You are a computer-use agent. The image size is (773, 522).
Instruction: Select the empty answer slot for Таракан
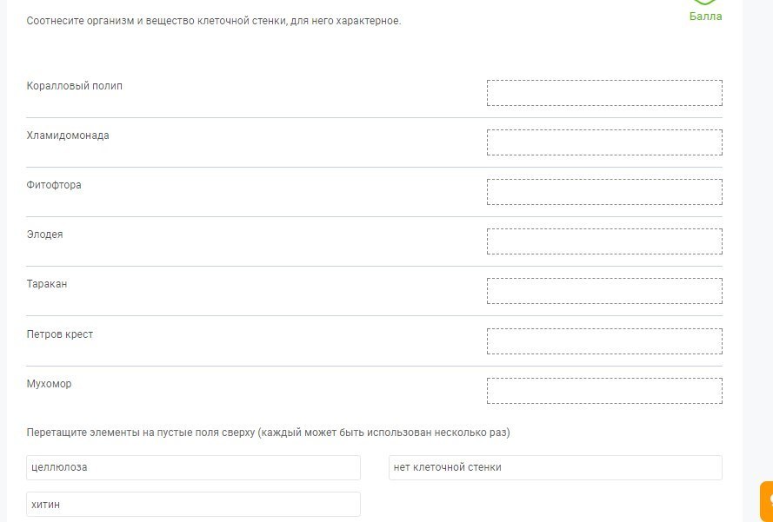604,291
